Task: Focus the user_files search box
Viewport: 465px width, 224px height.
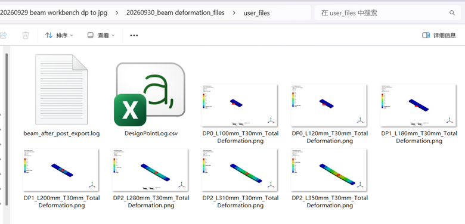Action: click(387, 13)
